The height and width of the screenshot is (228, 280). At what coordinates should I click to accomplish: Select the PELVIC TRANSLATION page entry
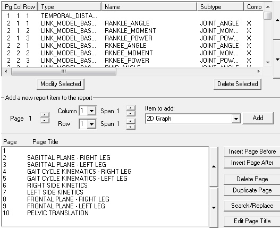pyautogui.click(x=58, y=213)
